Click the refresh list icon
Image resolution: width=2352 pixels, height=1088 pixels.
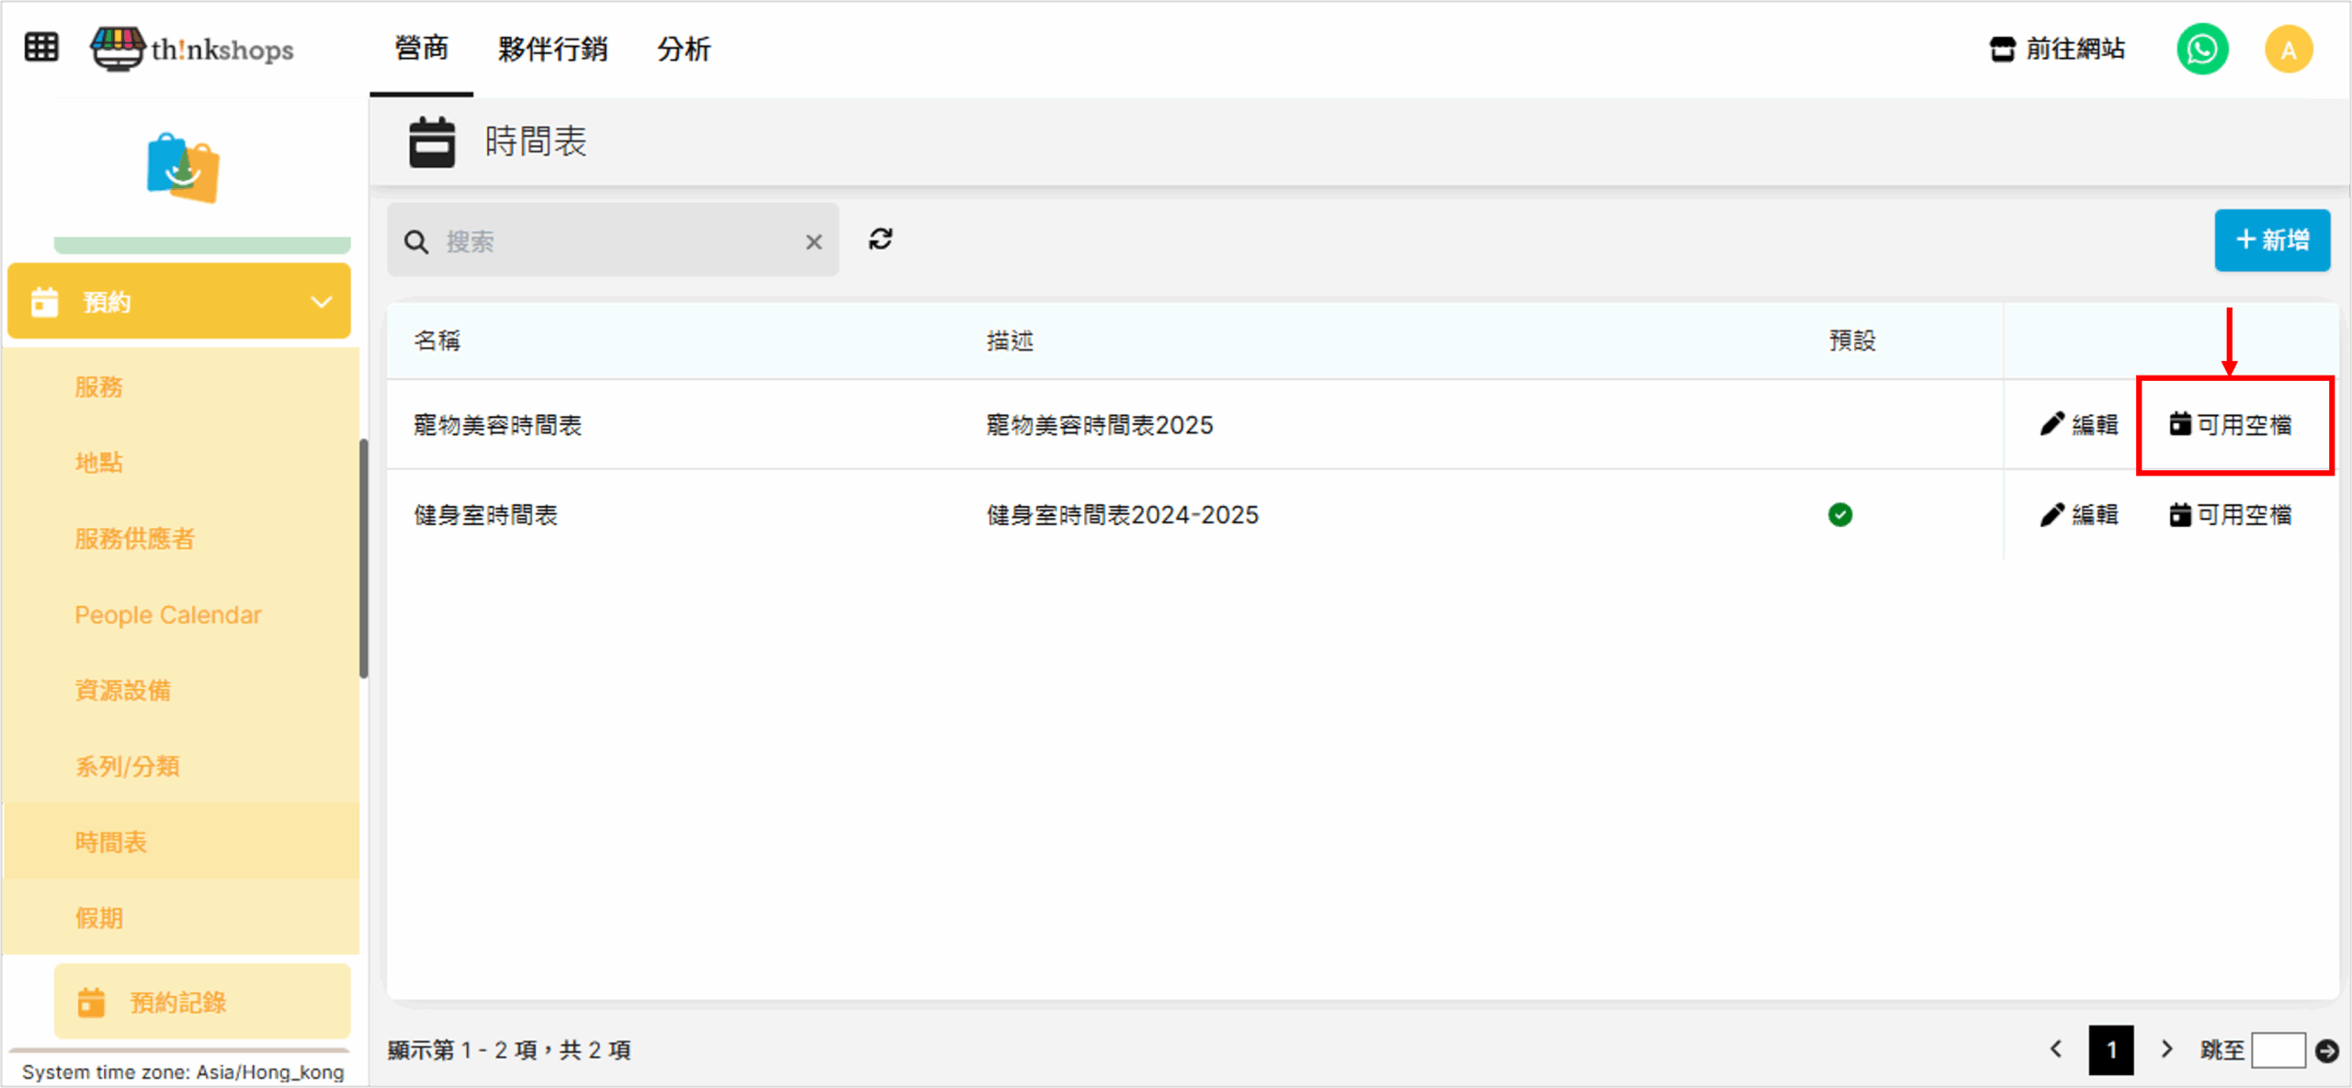(x=880, y=240)
